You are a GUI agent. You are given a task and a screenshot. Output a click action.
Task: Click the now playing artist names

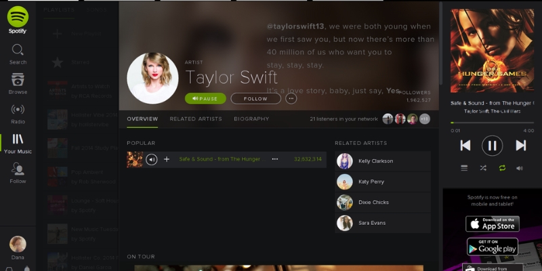tap(493, 111)
